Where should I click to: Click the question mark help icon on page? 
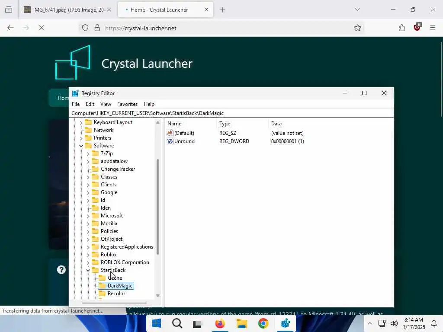point(61,270)
